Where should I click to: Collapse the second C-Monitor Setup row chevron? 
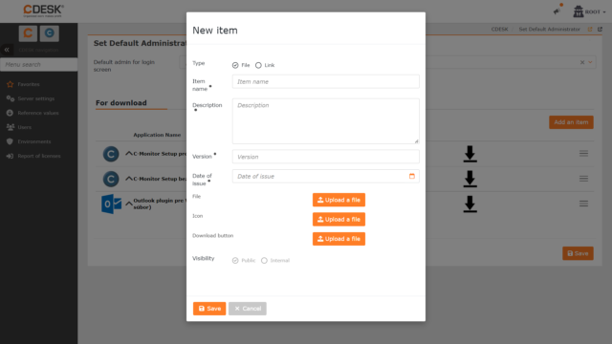[x=129, y=179]
